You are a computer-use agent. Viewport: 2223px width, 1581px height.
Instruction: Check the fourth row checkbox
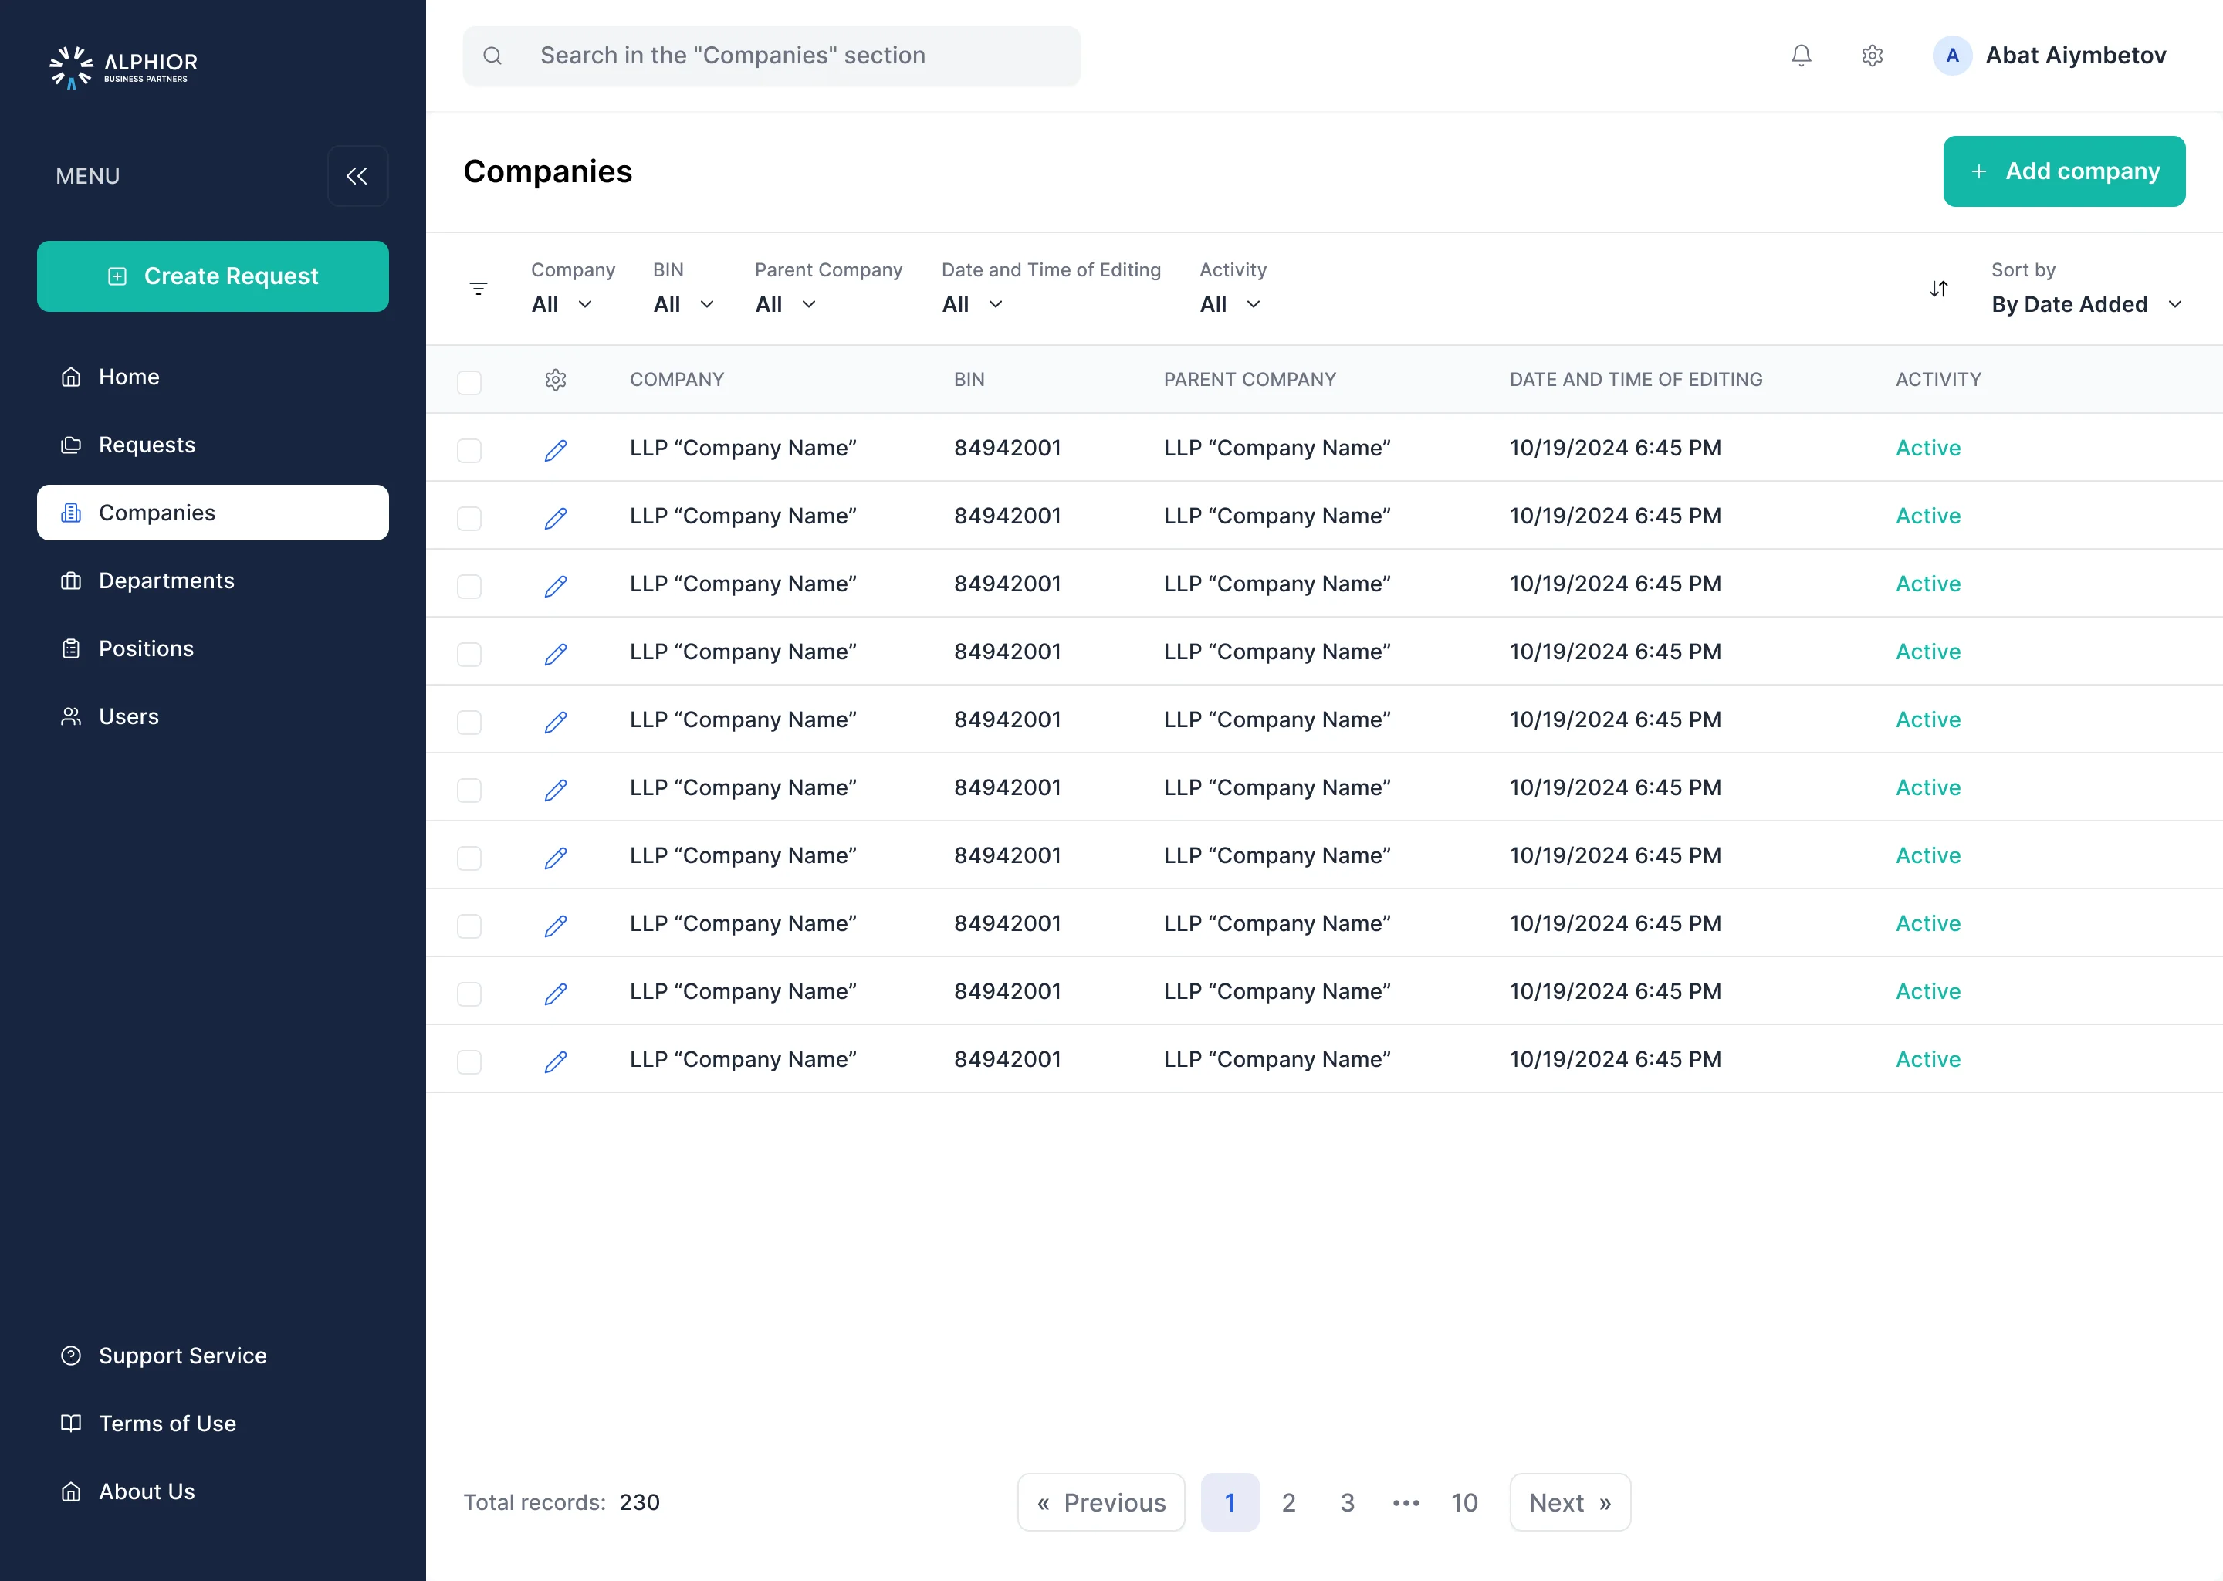point(469,654)
